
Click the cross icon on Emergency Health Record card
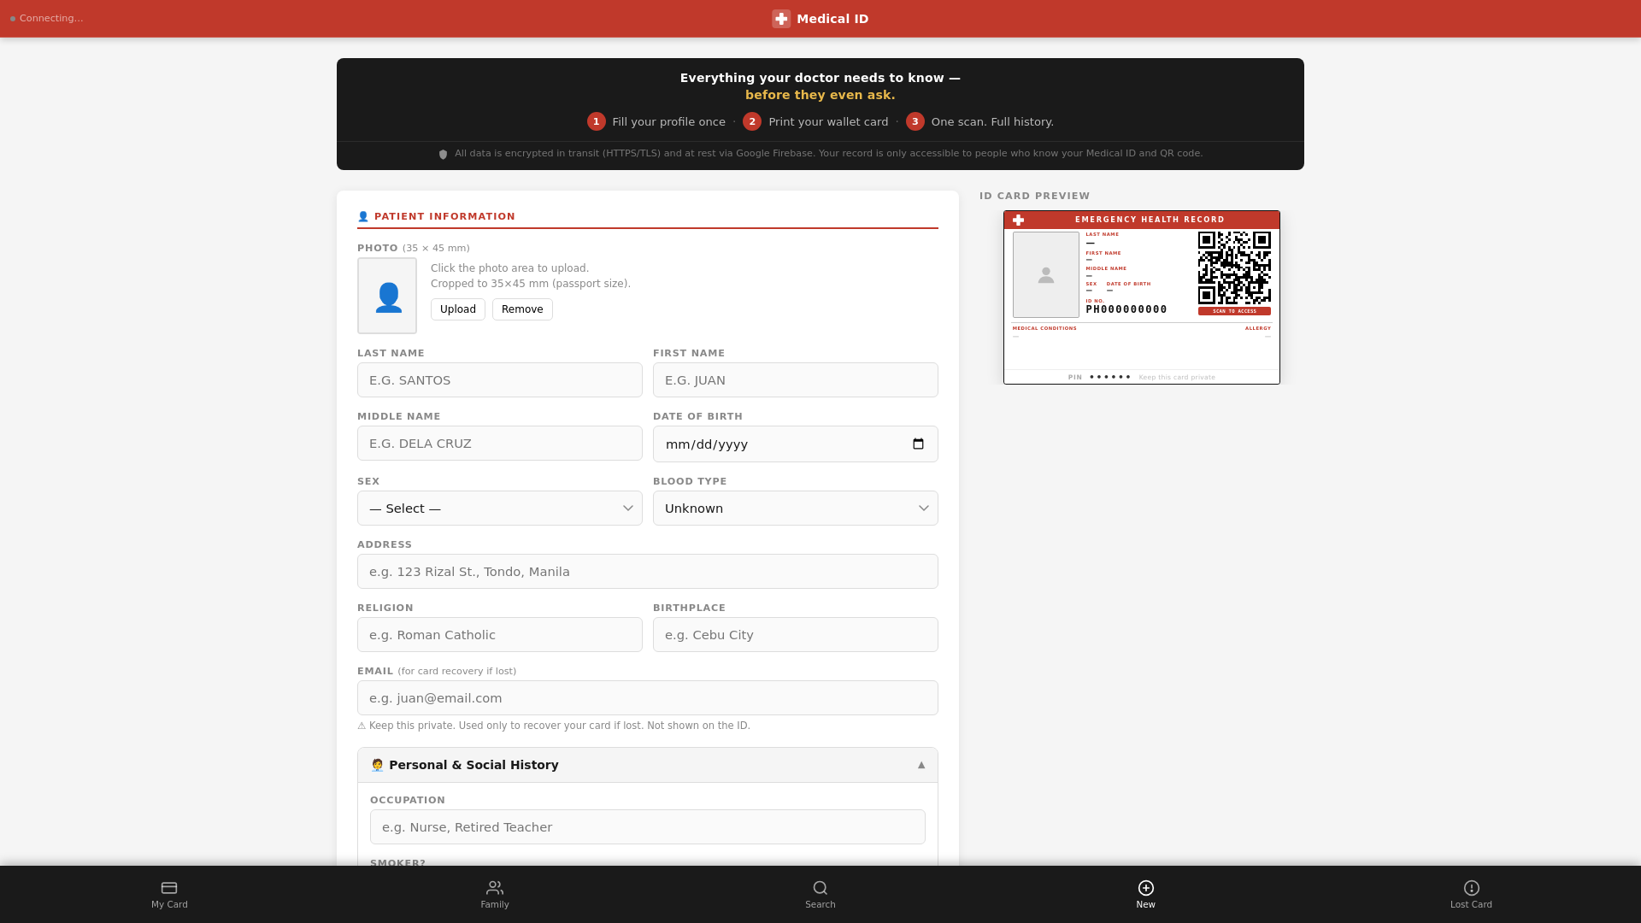(1018, 220)
